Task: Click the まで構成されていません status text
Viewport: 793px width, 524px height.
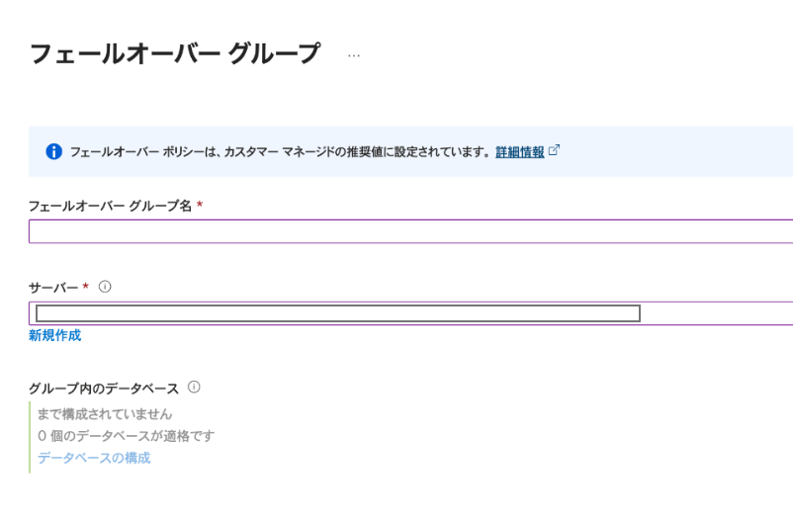Action: tap(105, 414)
